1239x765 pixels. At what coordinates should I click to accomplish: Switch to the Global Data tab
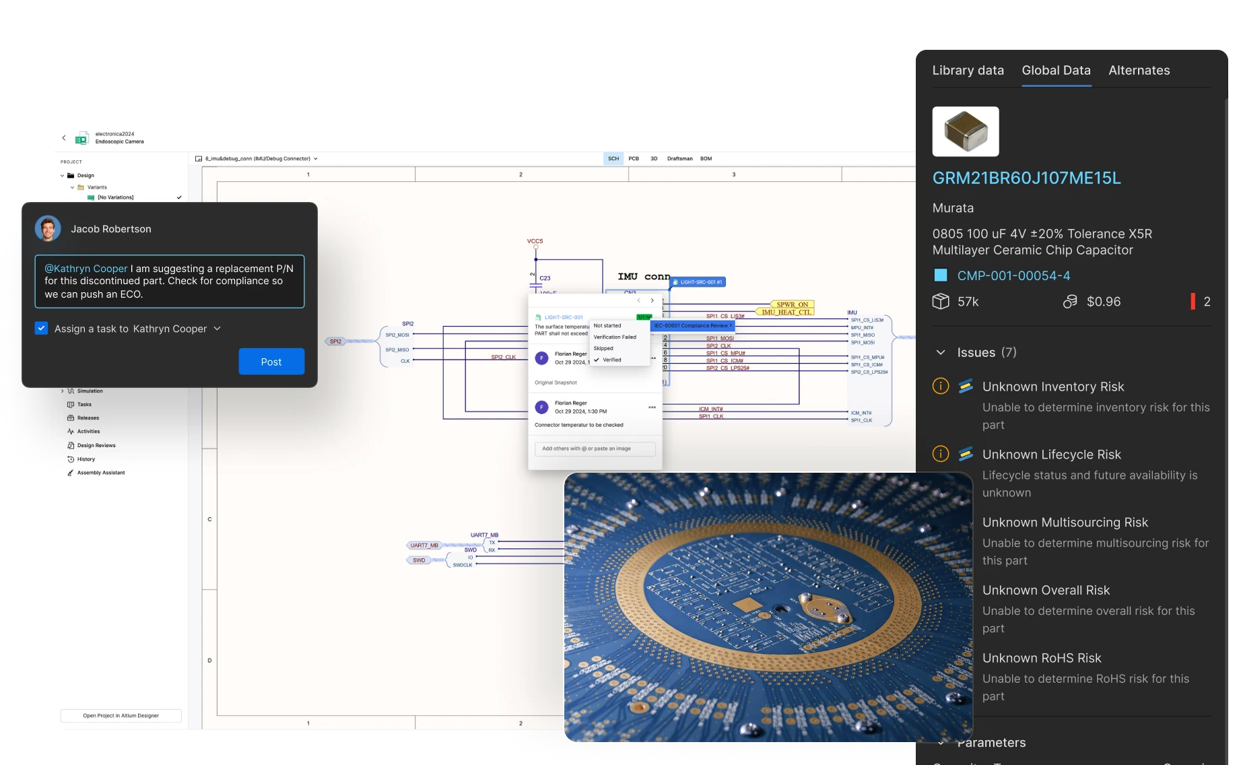[1056, 70]
